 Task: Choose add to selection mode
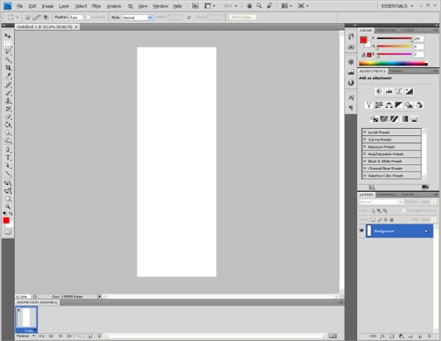coord(34,18)
